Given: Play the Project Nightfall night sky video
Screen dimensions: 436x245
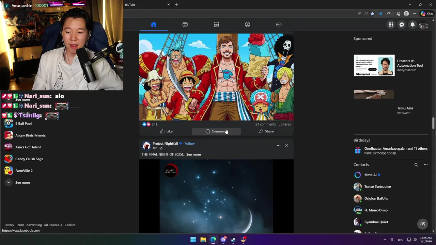Looking at the screenshot, I should [x=216, y=196].
